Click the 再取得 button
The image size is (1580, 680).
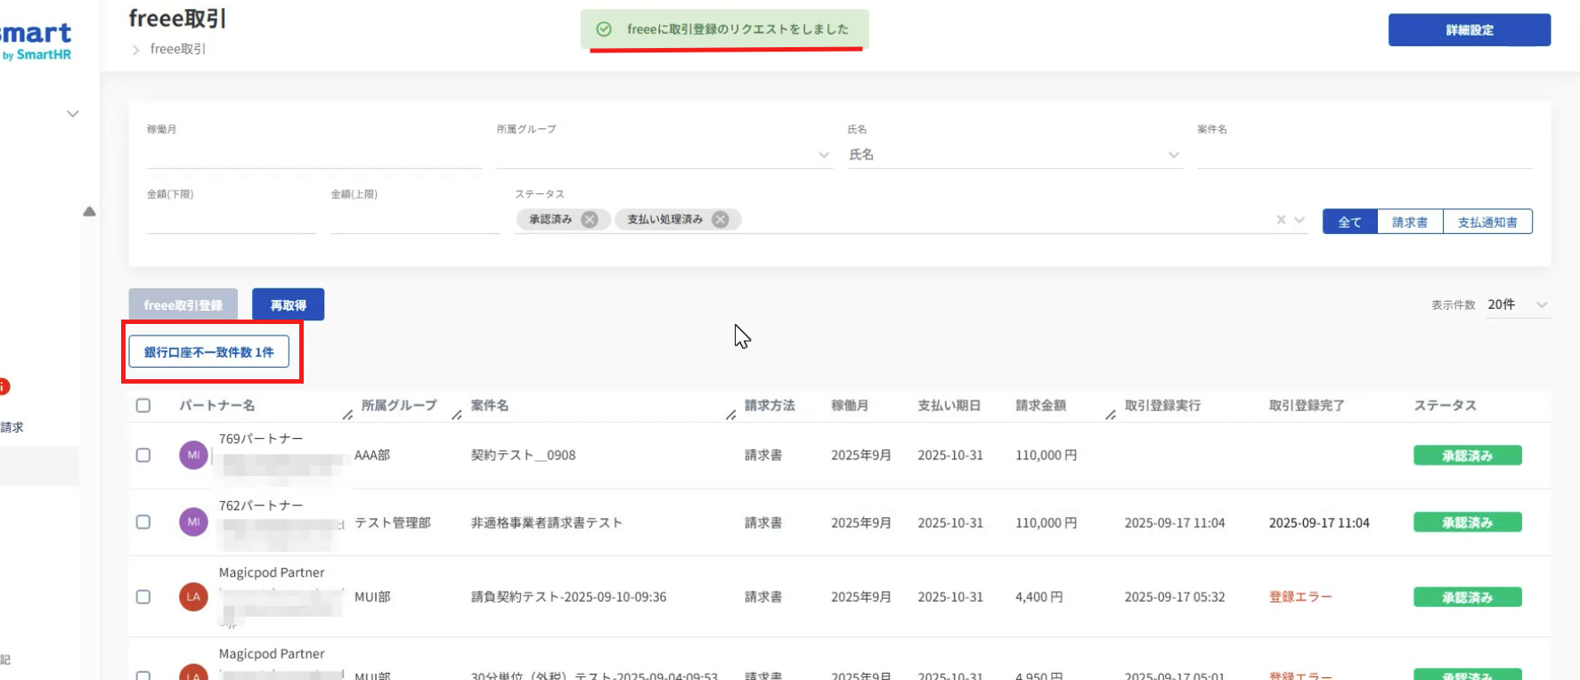(x=288, y=304)
